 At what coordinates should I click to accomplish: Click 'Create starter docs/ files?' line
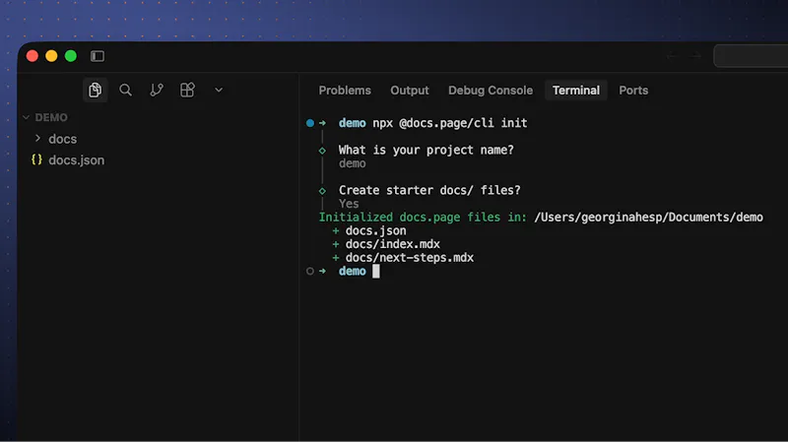coord(429,190)
